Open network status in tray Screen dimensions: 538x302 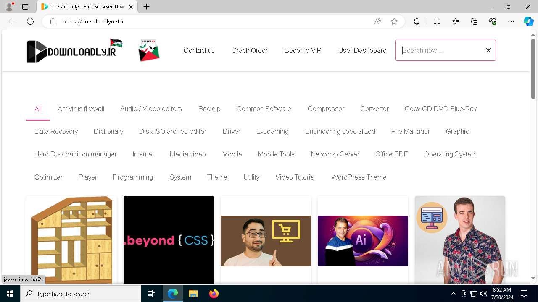pos(474,294)
